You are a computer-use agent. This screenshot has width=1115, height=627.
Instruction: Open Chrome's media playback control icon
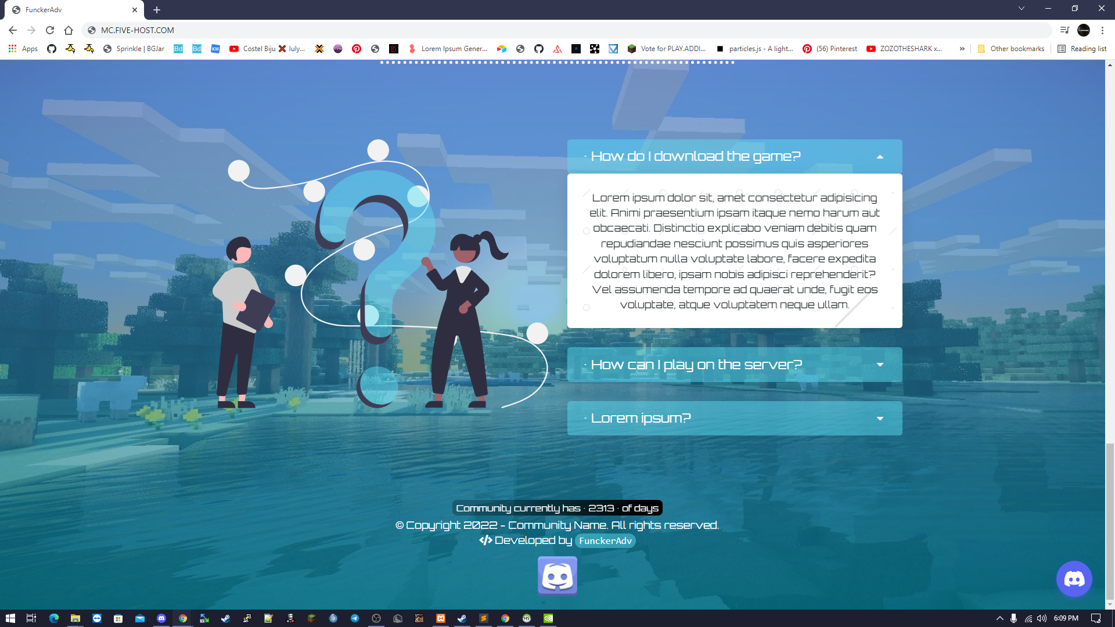pos(1066,30)
